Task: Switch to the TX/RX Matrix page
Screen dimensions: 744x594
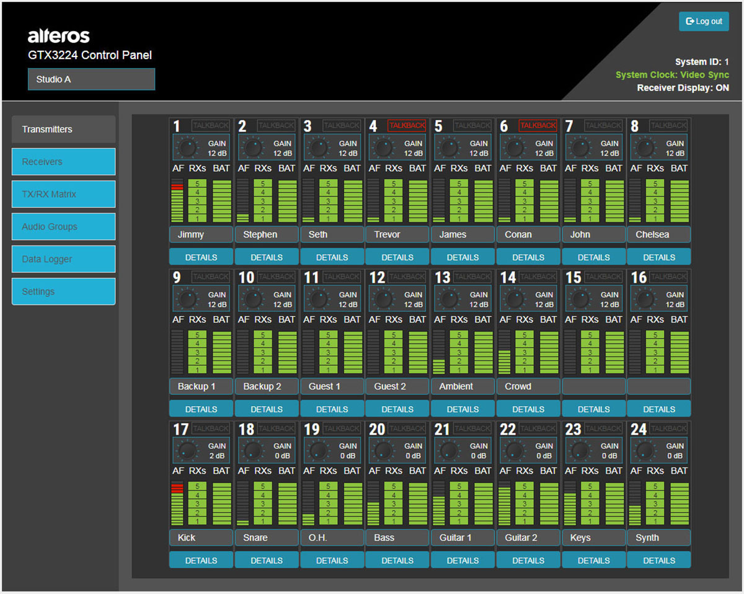Action: point(63,194)
